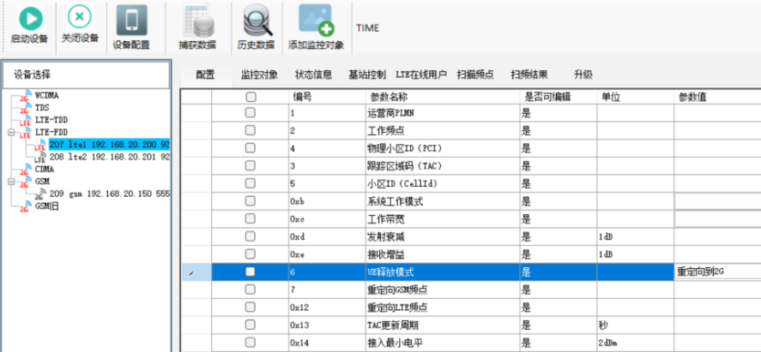Image resolution: width=761 pixels, height=352 pixels.
Task: Select device 209 gsm 192.168.20.150
Action: click(x=109, y=194)
